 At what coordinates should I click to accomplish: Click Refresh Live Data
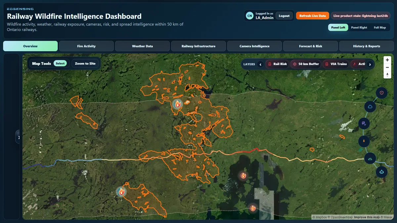[x=313, y=16]
